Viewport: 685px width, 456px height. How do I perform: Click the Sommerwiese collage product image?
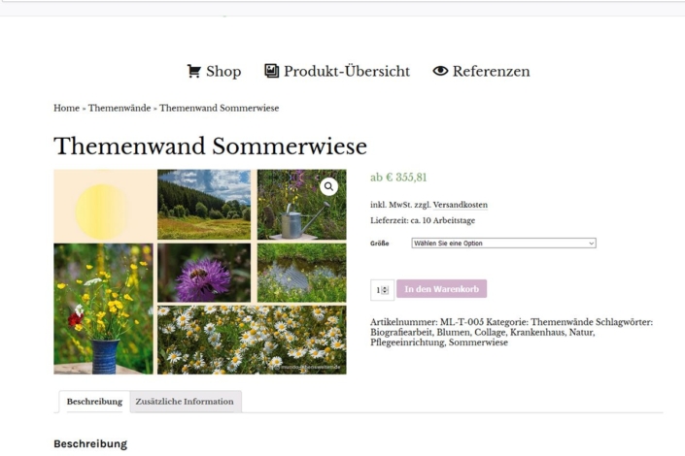(200, 272)
